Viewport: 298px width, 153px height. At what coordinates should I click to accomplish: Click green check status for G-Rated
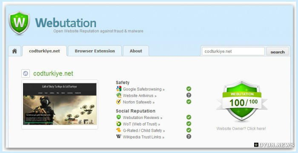[189, 130]
